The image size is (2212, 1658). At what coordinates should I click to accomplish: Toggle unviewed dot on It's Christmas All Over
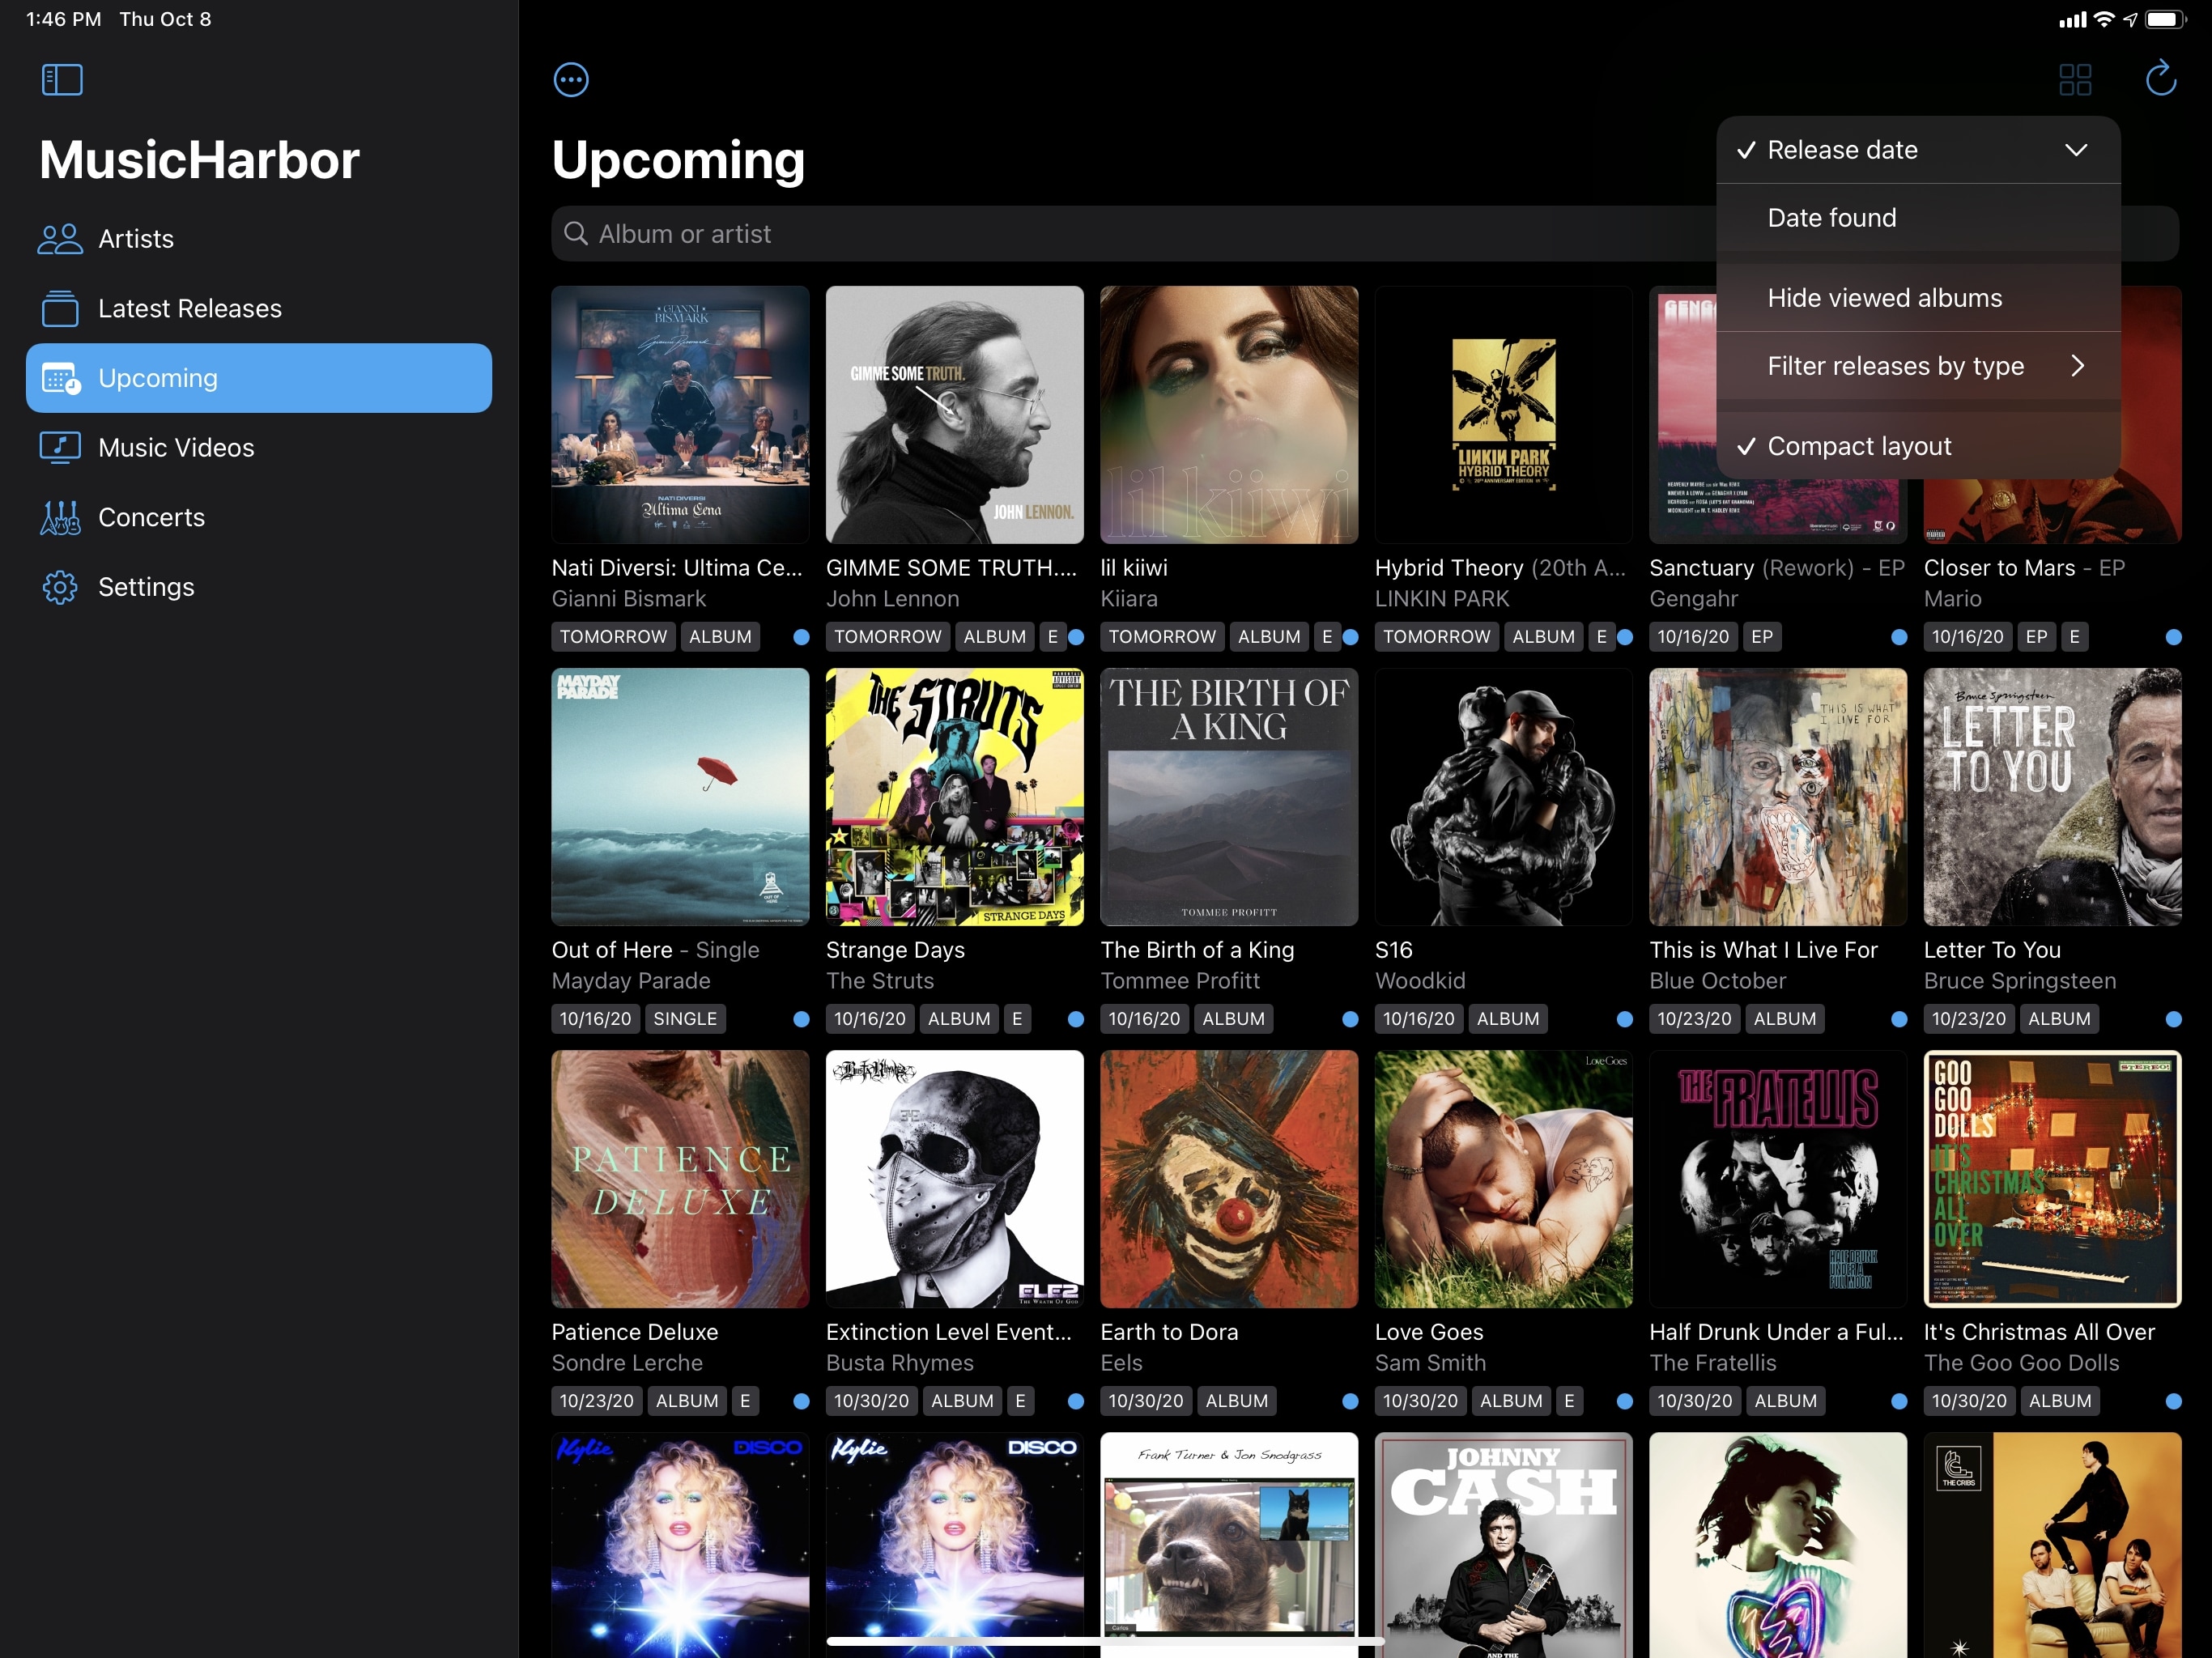pyautogui.click(x=2173, y=1401)
